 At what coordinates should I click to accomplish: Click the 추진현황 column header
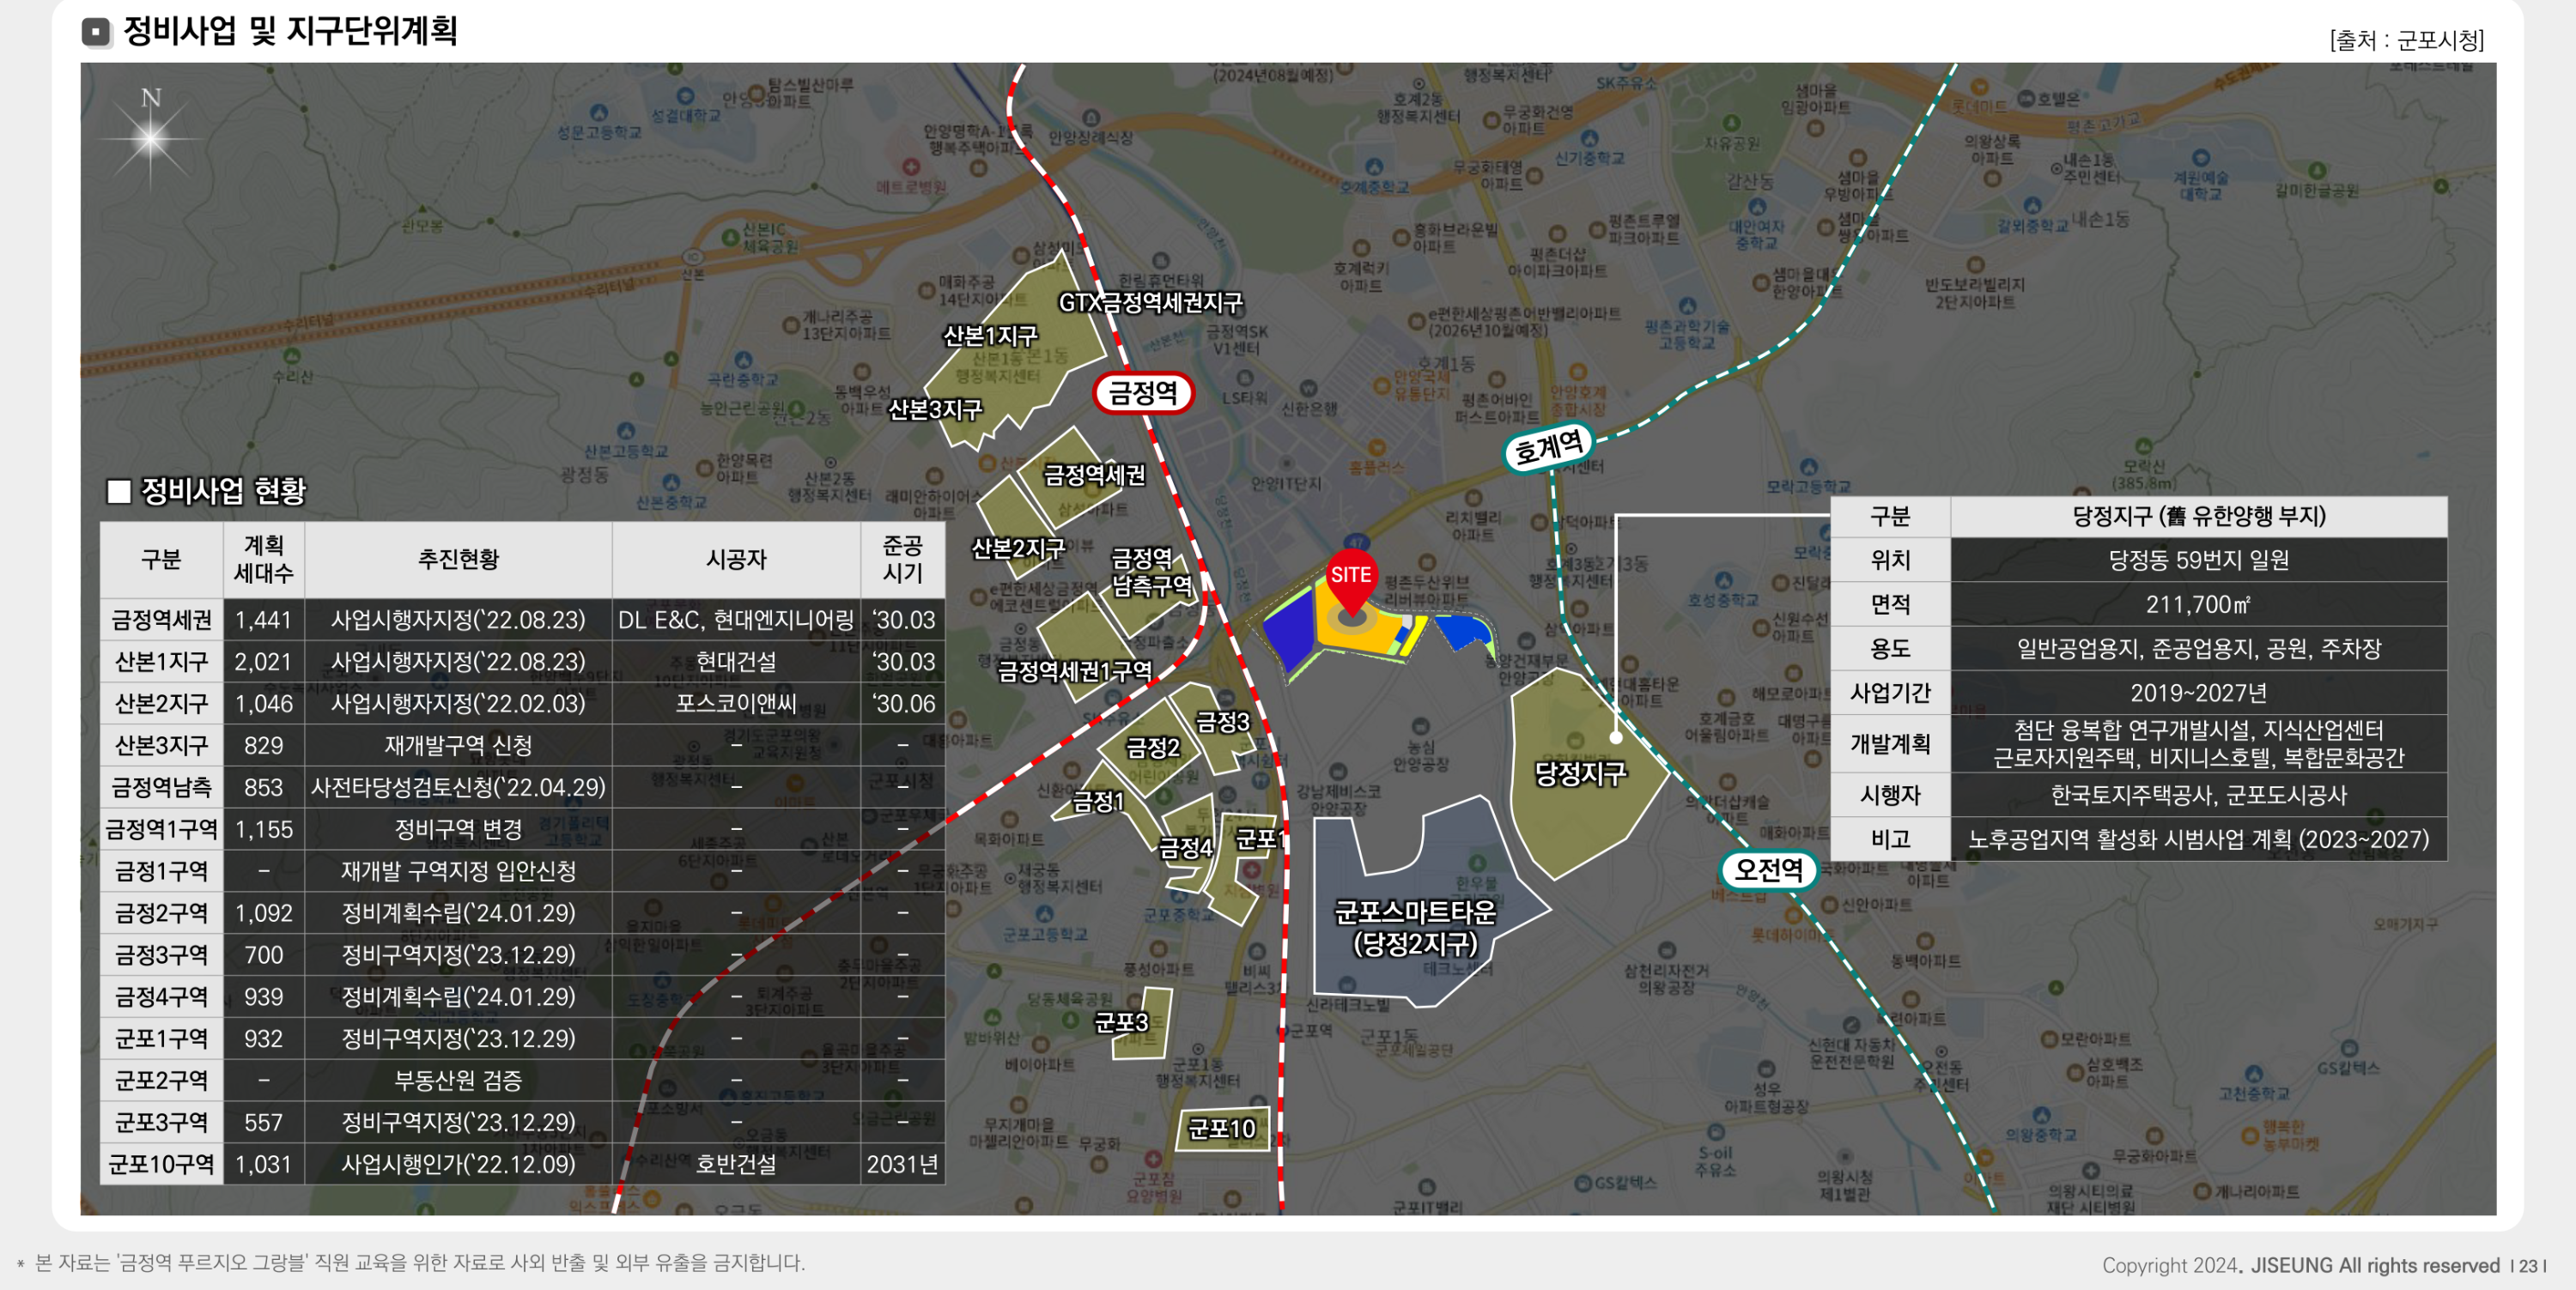[458, 559]
